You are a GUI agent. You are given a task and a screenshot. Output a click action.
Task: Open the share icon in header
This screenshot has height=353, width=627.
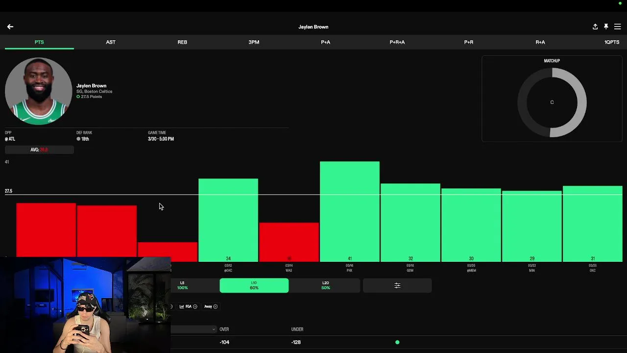[595, 27]
